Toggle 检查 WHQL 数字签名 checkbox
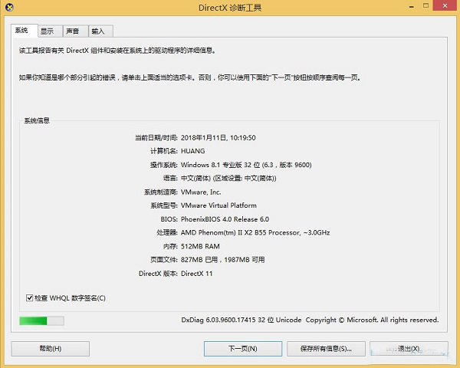460x368 pixels. click(29, 298)
